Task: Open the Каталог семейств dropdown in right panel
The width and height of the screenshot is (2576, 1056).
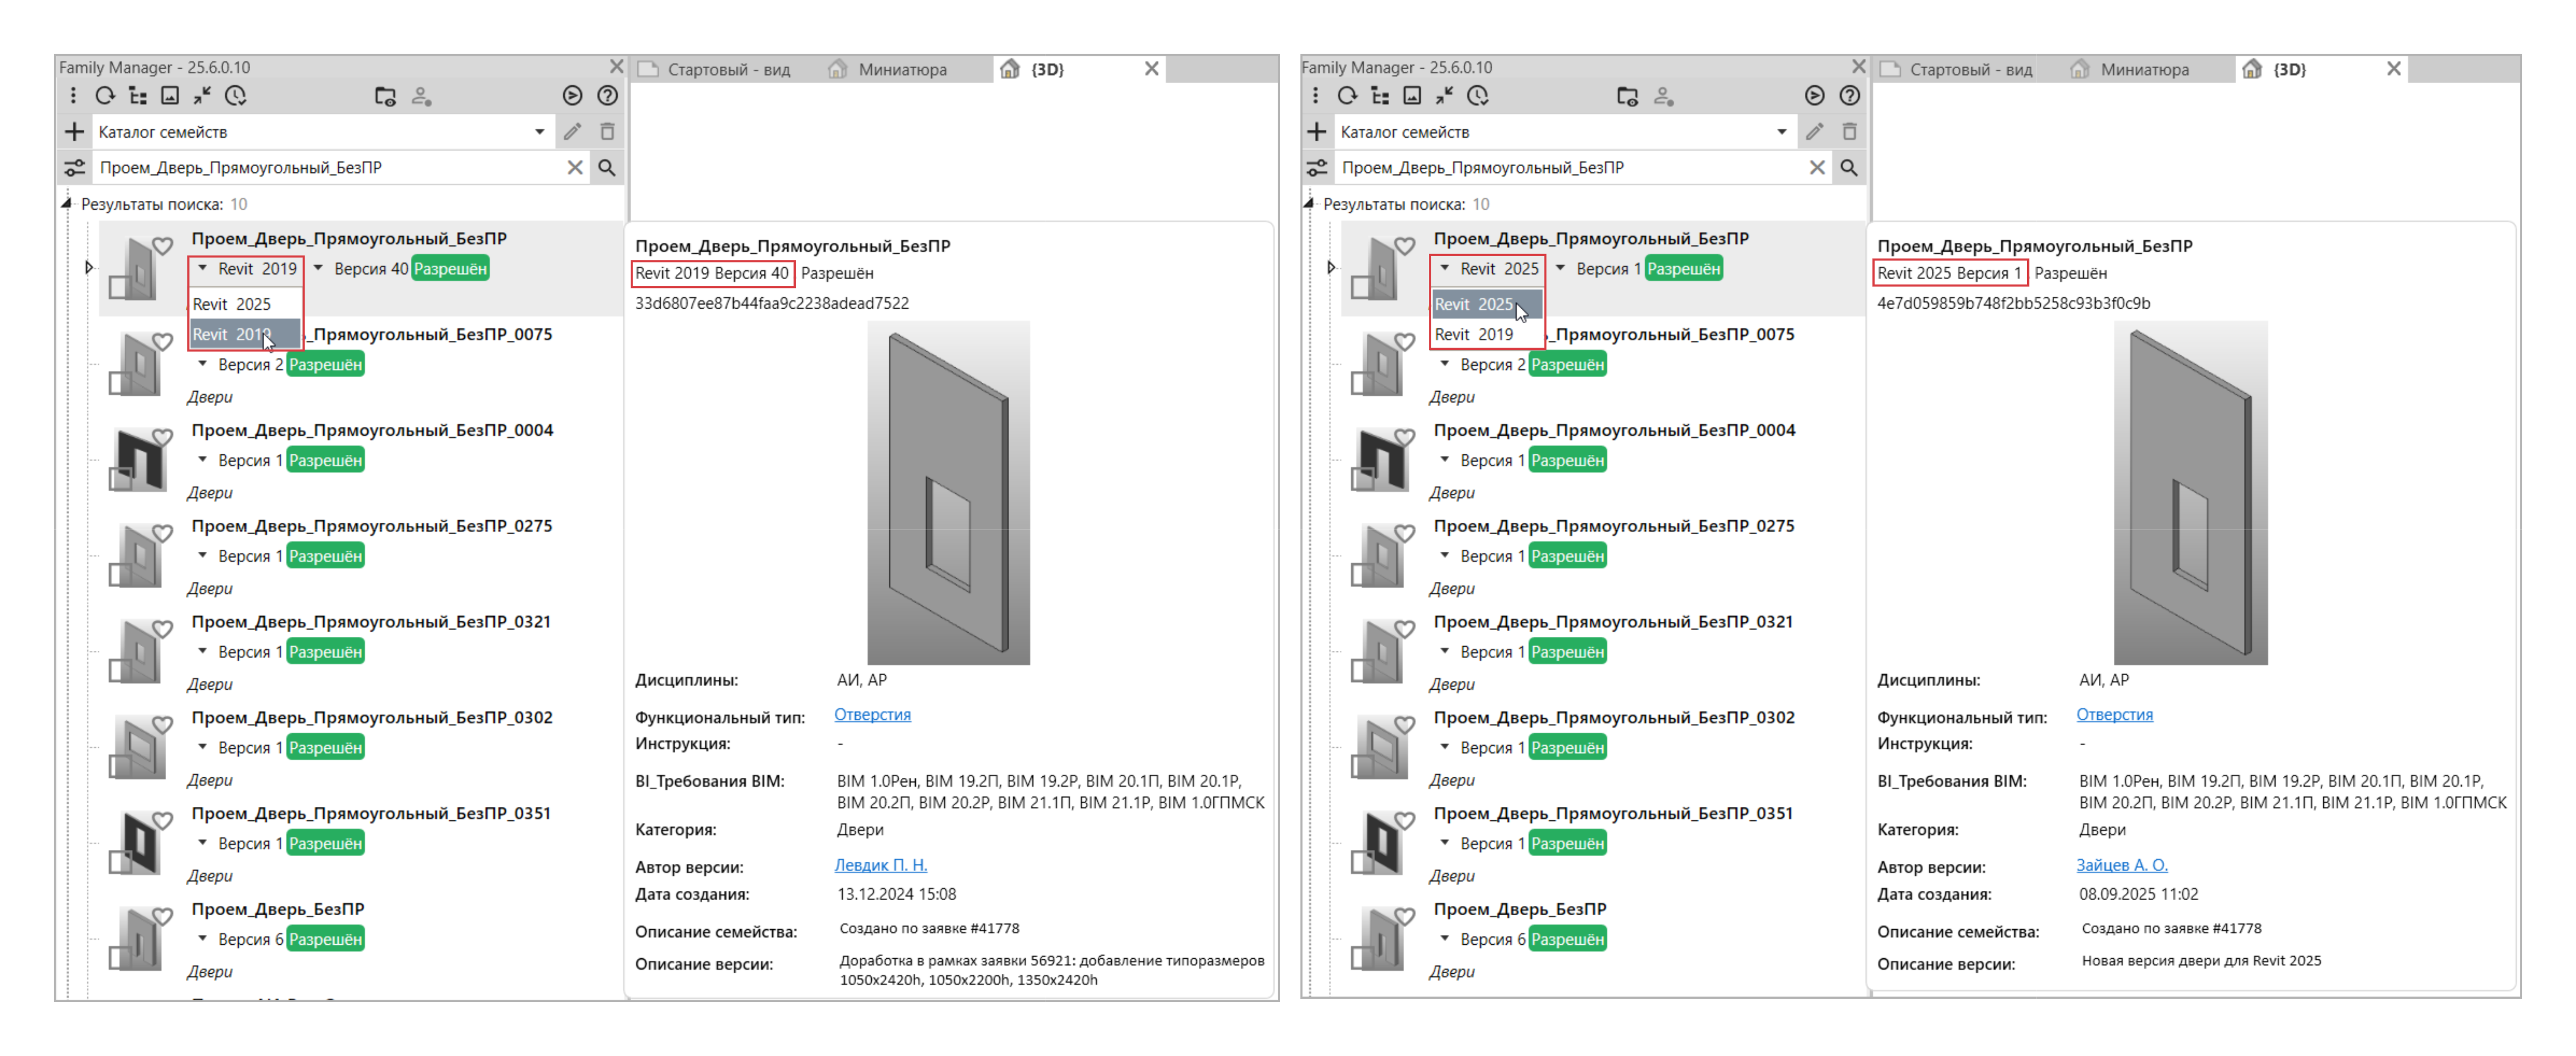Action: (x=1781, y=132)
